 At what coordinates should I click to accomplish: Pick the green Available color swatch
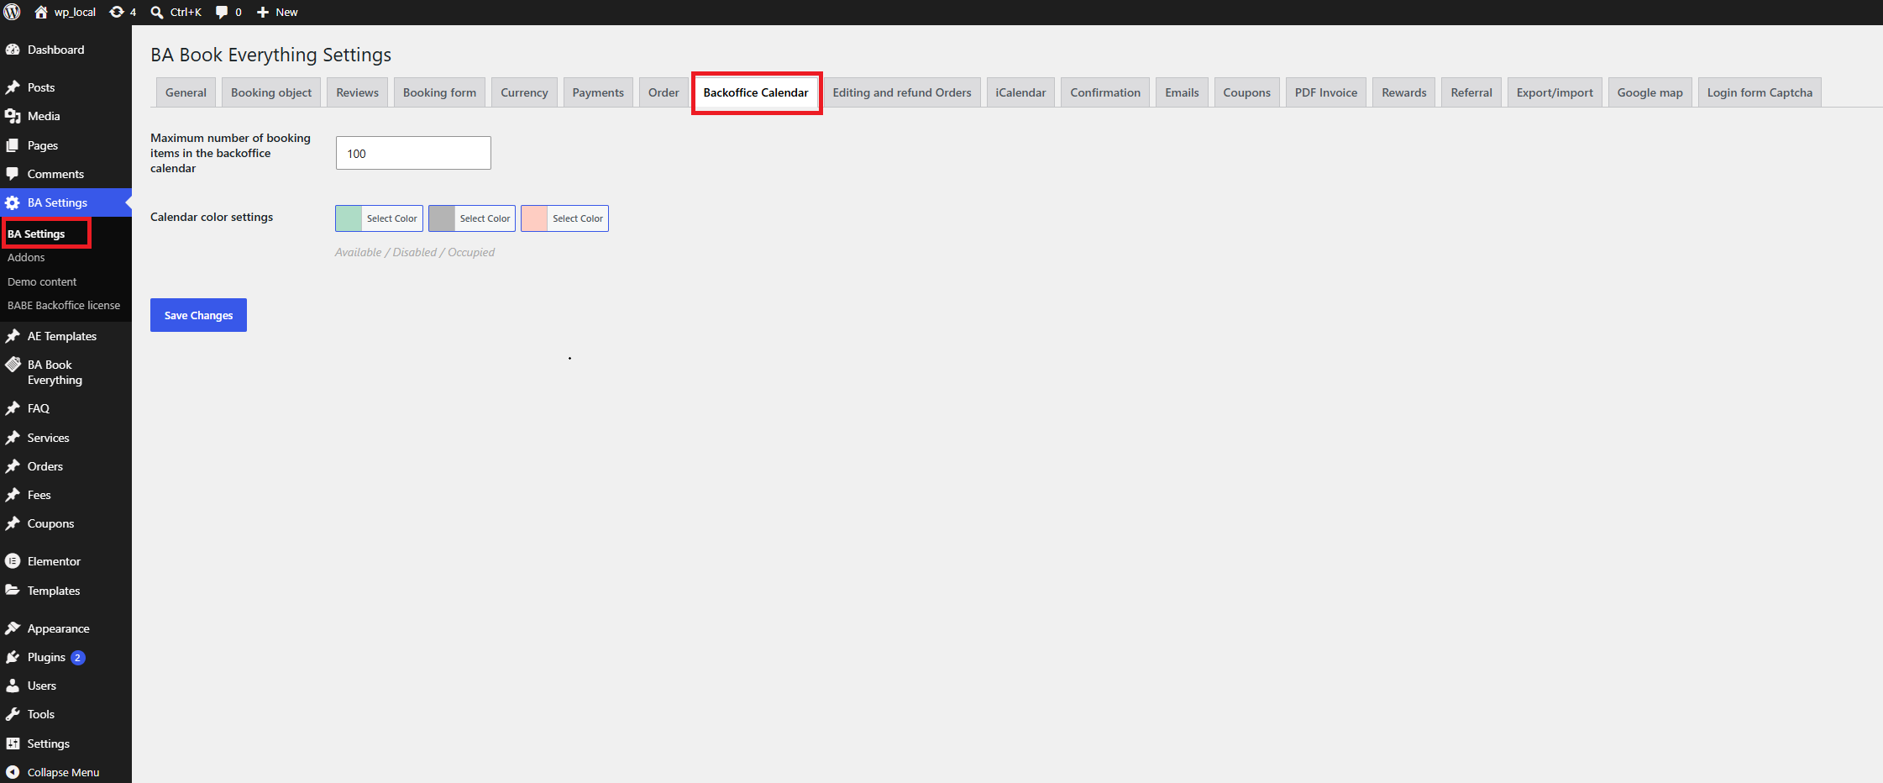pos(349,218)
